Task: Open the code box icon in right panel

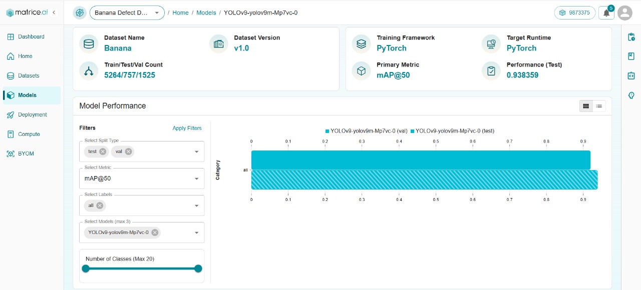Action: pyautogui.click(x=631, y=76)
